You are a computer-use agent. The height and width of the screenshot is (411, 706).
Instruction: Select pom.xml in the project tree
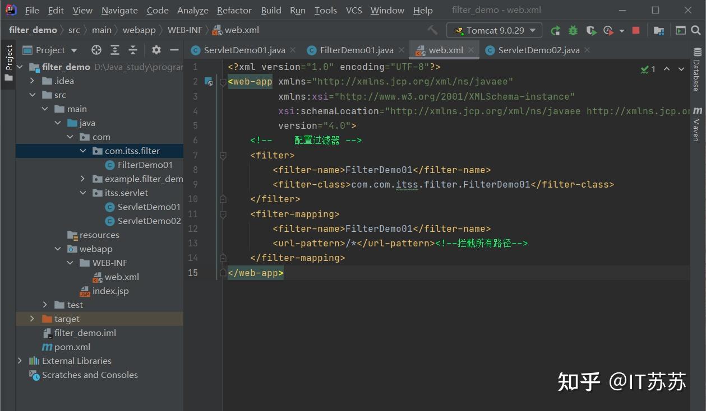(x=72, y=347)
